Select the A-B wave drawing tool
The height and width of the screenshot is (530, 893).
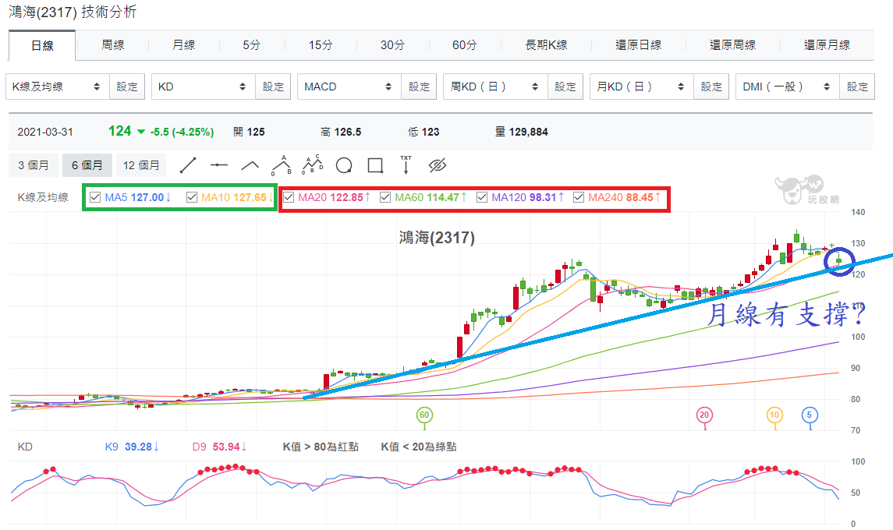tap(282, 165)
